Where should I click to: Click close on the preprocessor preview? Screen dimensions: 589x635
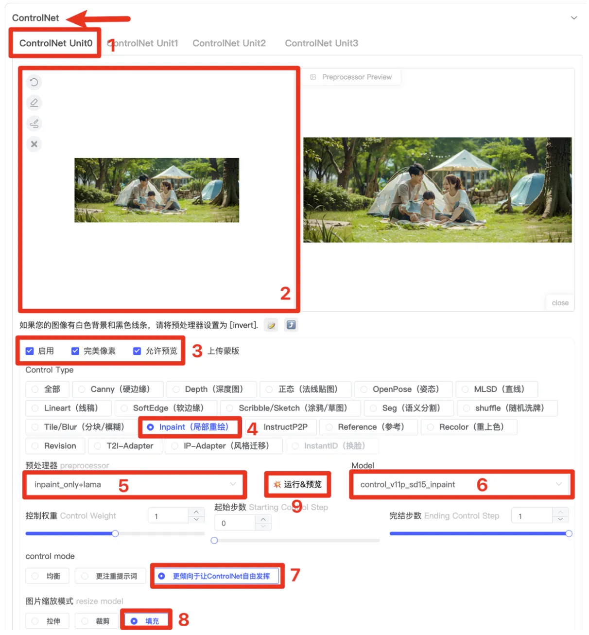tap(560, 303)
